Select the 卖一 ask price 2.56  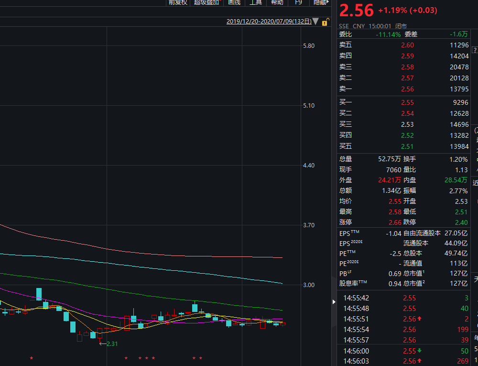(x=407, y=89)
